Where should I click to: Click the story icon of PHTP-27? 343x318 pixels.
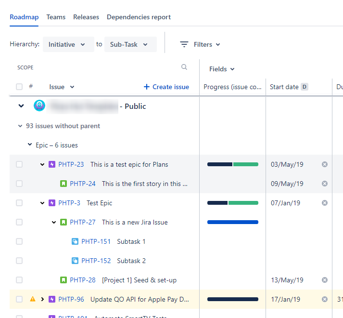tap(64, 222)
